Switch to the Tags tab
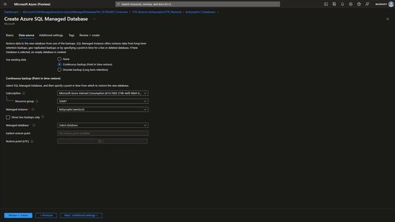The height and width of the screenshot is (222, 395). [72, 35]
